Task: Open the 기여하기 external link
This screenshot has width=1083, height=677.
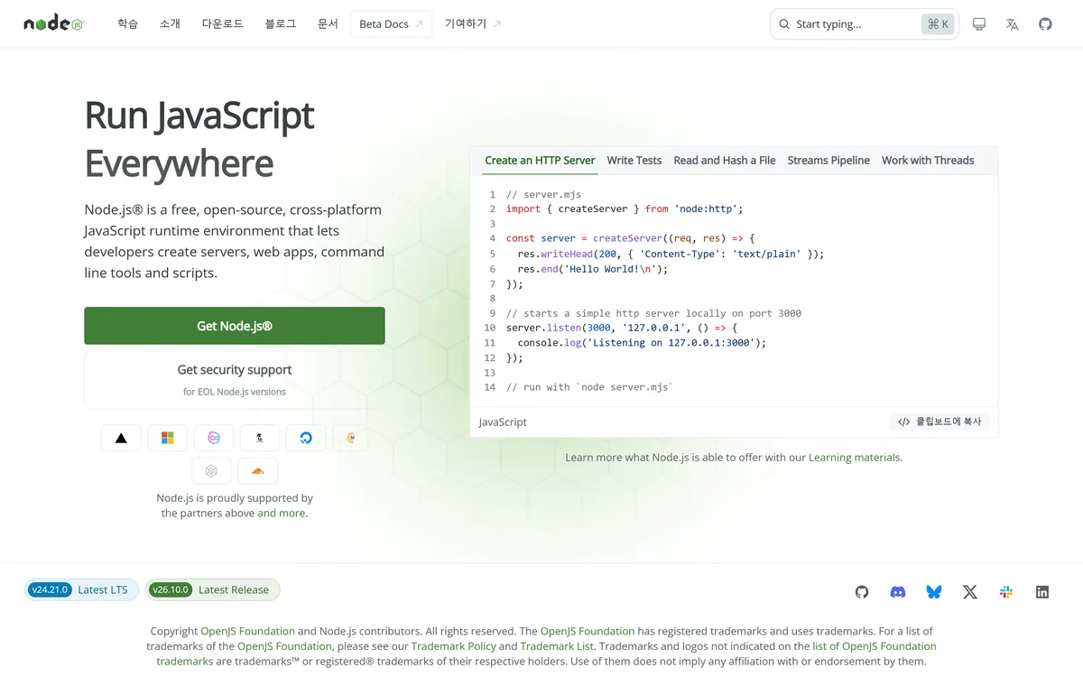Action: click(473, 24)
